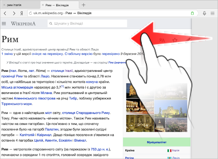Open the 'Вімінал' link
218x159 pixels.
(x=80, y=140)
